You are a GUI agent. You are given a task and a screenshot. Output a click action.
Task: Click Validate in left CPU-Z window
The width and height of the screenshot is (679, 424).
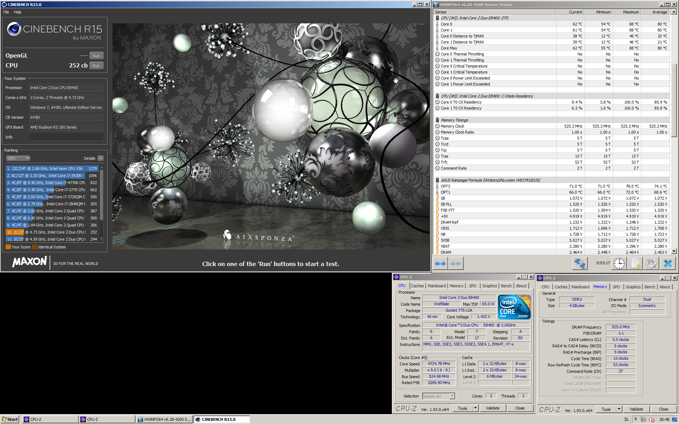point(493,408)
